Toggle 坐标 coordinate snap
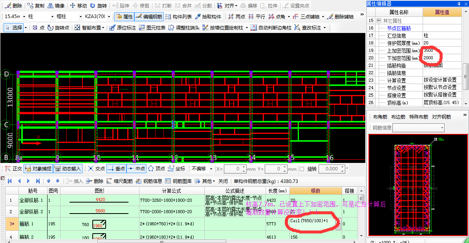 [176, 169]
